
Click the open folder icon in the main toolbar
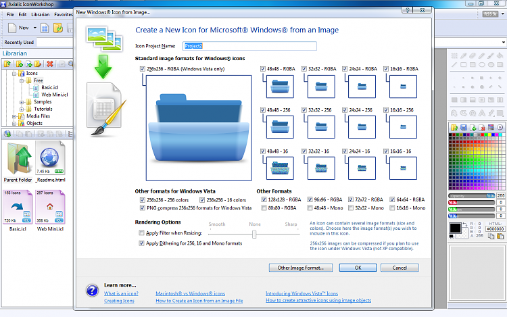tap(58, 28)
